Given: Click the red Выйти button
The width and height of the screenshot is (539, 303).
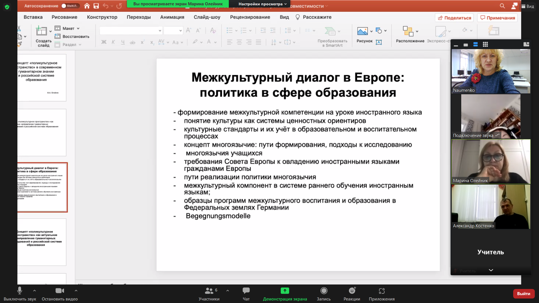Looking at the screenshot, I should click(524, 293).
